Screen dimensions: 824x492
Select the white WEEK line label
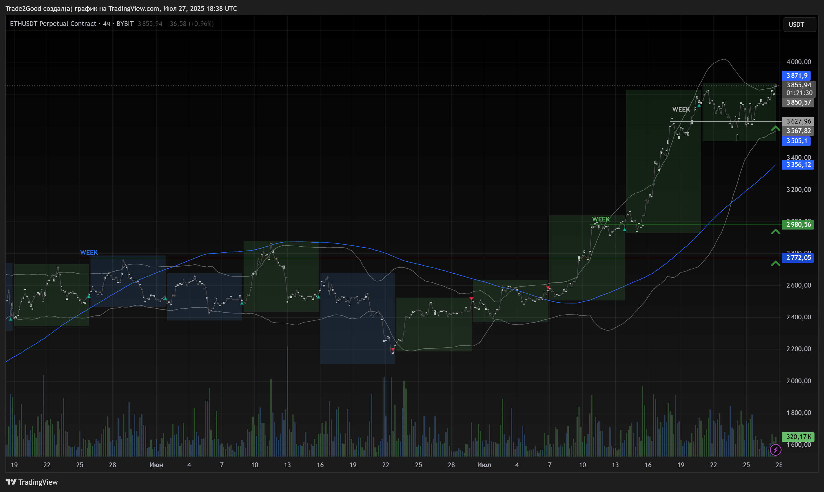[681, 109]
